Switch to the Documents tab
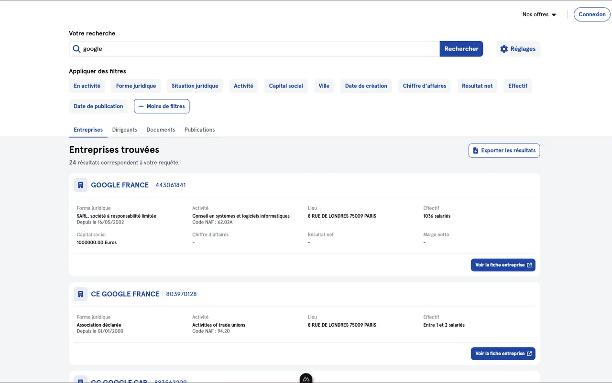Screen dimensions: 612x383 click(161, 130)
